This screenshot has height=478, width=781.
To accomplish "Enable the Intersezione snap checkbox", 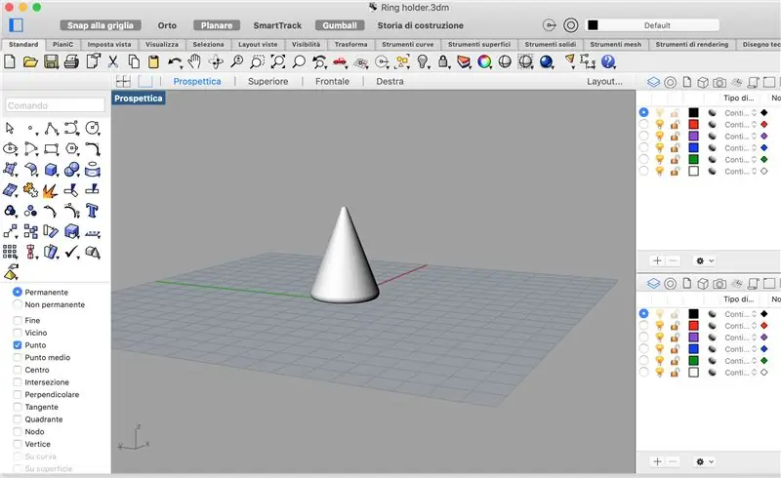I will click(x=18, y=381).
